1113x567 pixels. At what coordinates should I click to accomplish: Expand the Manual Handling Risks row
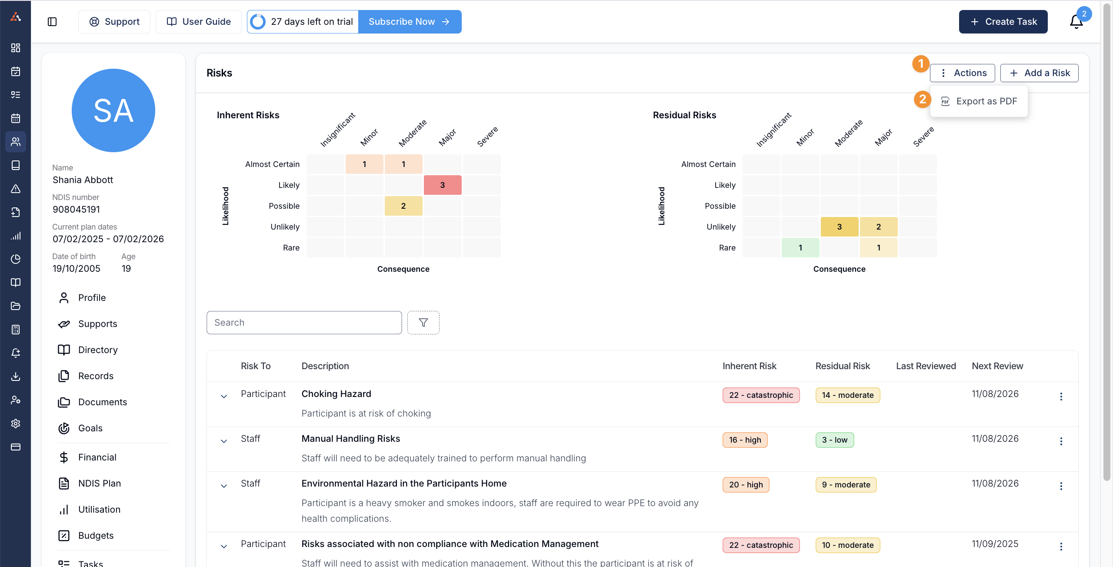point(224,441)
